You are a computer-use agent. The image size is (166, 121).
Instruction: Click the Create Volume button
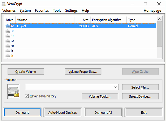coord(26,71)
